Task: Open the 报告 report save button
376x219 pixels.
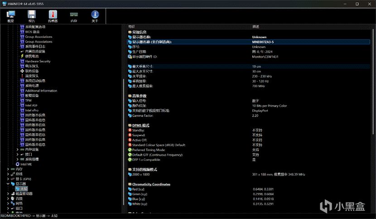Action: (x=32, y=16)
